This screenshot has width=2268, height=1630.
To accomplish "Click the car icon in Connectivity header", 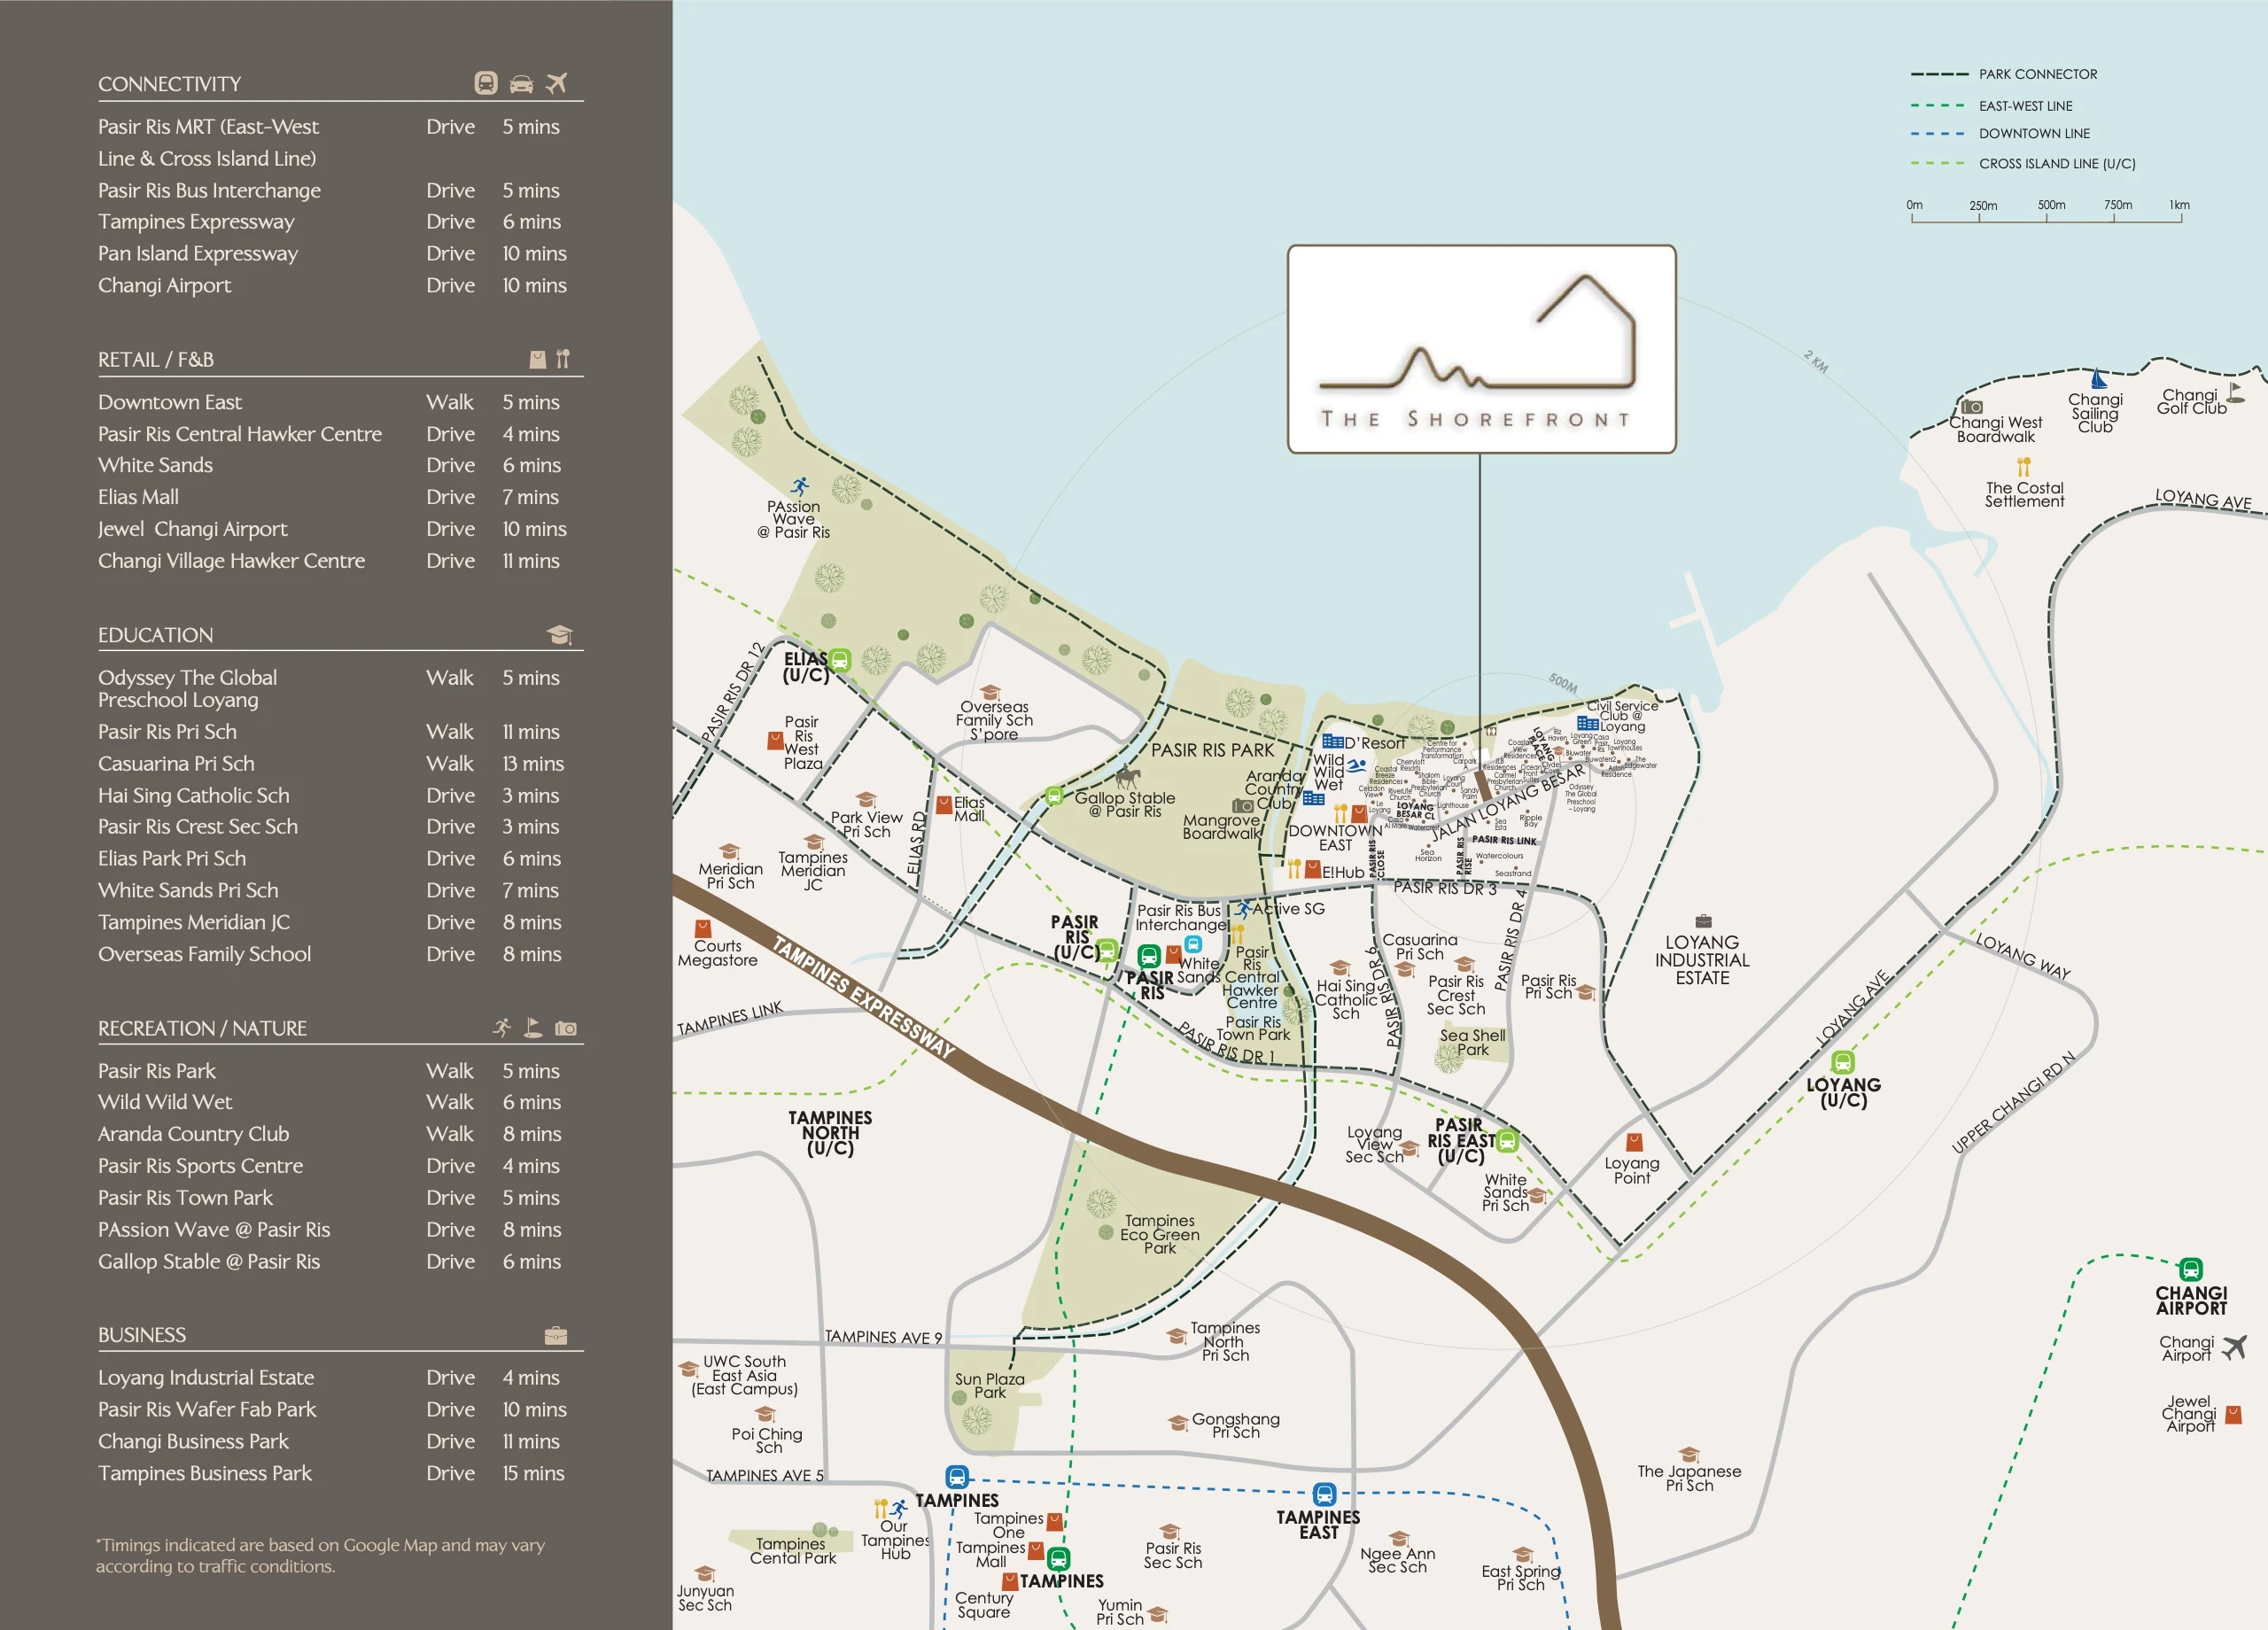I will click(521, 84).
